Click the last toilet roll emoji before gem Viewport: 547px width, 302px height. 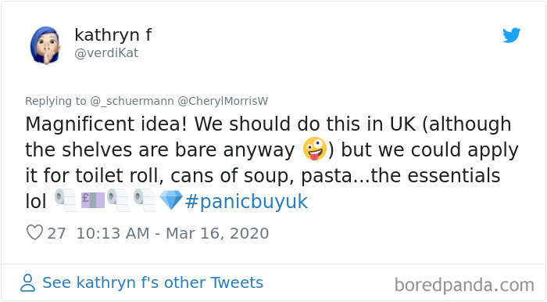click(x=145, y=200)
